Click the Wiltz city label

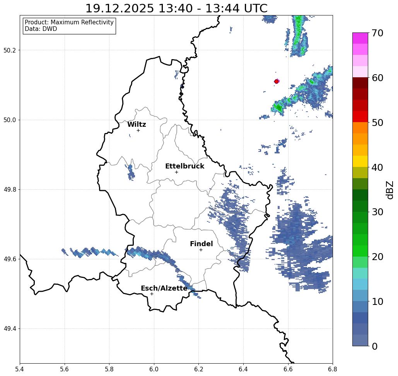coord(137,124)
